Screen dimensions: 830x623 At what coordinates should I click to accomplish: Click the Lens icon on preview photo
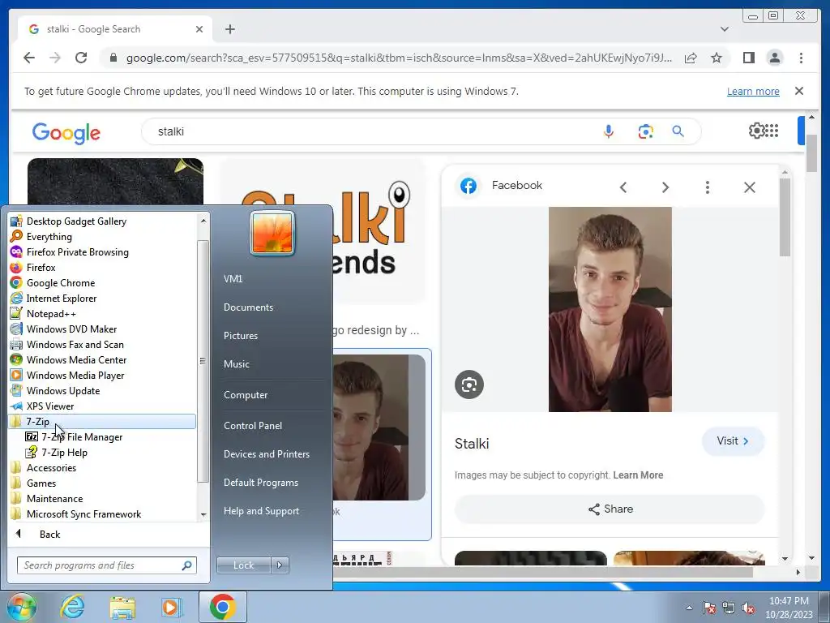click(469, 385)
